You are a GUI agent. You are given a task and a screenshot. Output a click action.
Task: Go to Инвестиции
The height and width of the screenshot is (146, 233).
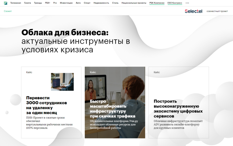[x=66, y=3]
